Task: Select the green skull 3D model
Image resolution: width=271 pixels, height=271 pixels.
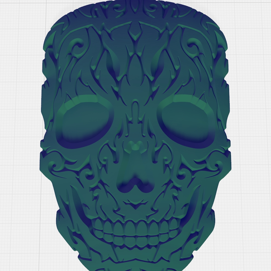Action: [135, 135]
